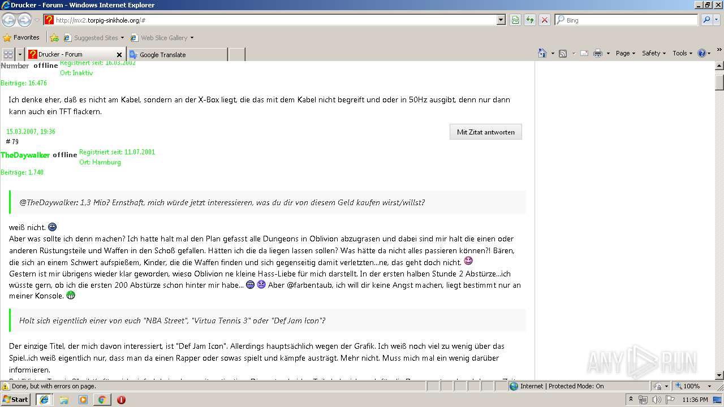Click the smiley after 'weiß nicht.'
Viewport: 724px width, 407px height.
[x=53, y=227]
